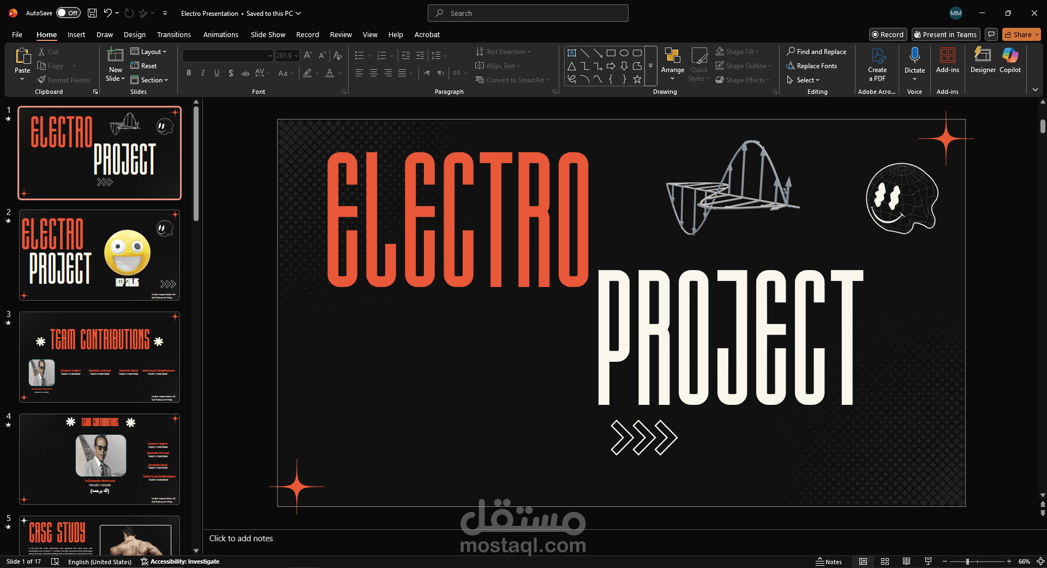This screenshot has height=568, width=1047.
Task: Select the Star shape in gallery
Action: click(637, 79)
